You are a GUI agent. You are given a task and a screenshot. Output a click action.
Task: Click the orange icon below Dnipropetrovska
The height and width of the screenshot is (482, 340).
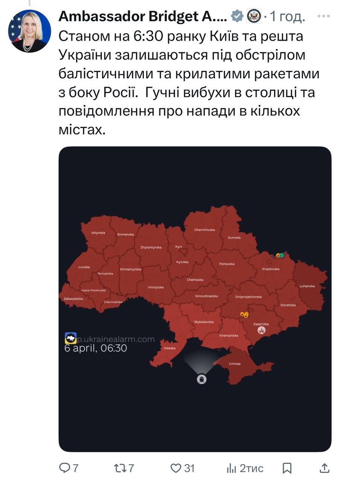pos(244,314)
